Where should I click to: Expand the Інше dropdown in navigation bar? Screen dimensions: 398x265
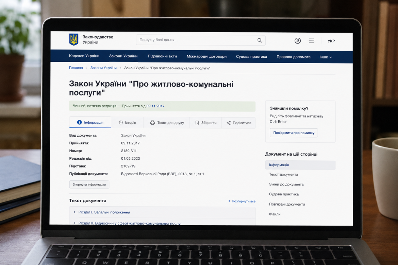click(326, 57)
